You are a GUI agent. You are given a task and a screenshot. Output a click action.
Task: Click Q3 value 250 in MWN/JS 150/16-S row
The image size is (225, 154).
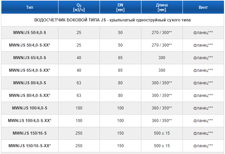pos(79,133)
